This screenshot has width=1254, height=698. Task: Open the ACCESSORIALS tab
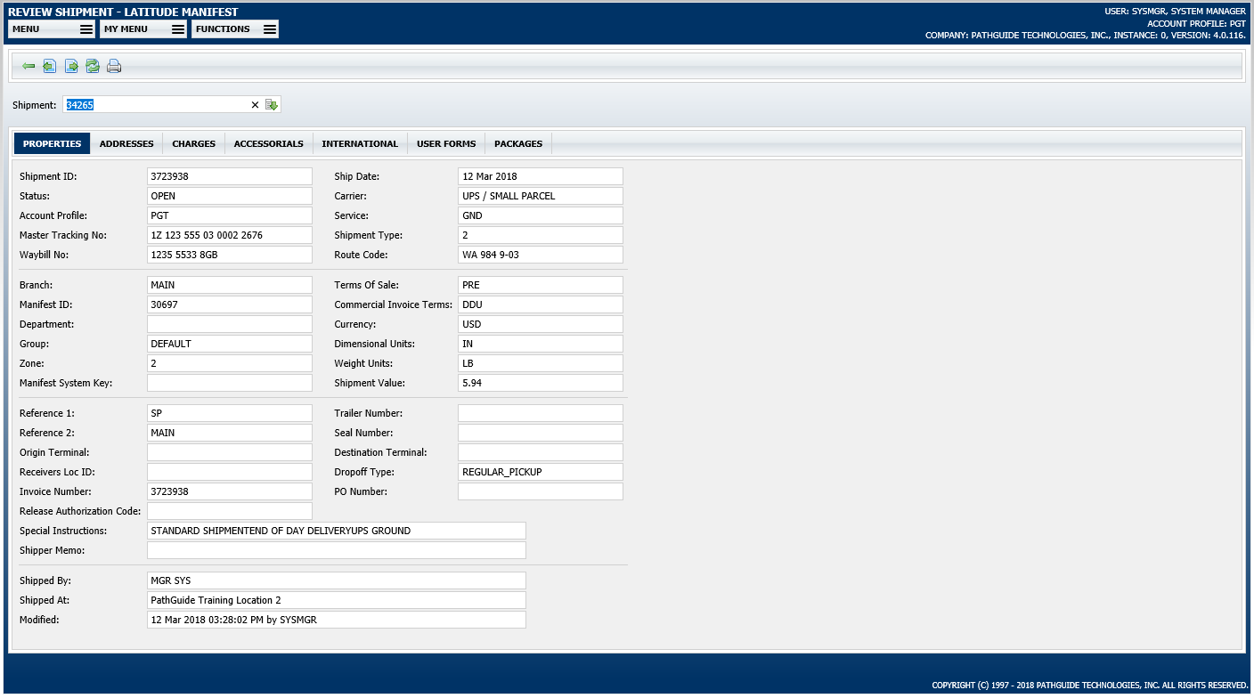[x=268, y=143]
